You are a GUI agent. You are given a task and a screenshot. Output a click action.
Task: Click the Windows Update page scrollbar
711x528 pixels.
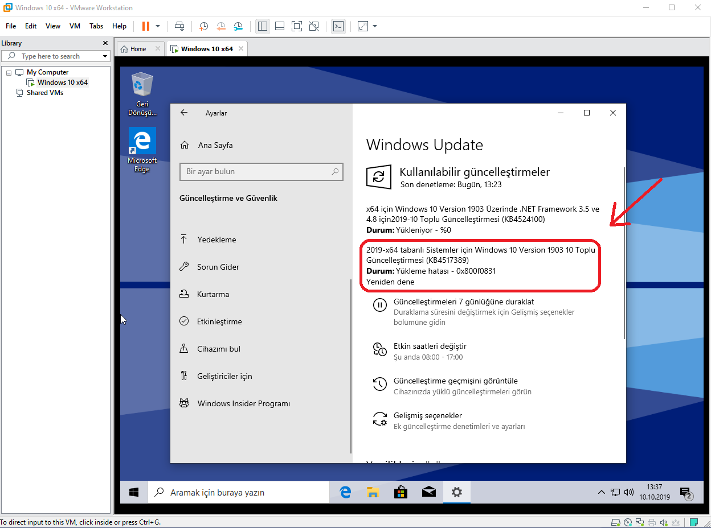(x=624, y=253)
